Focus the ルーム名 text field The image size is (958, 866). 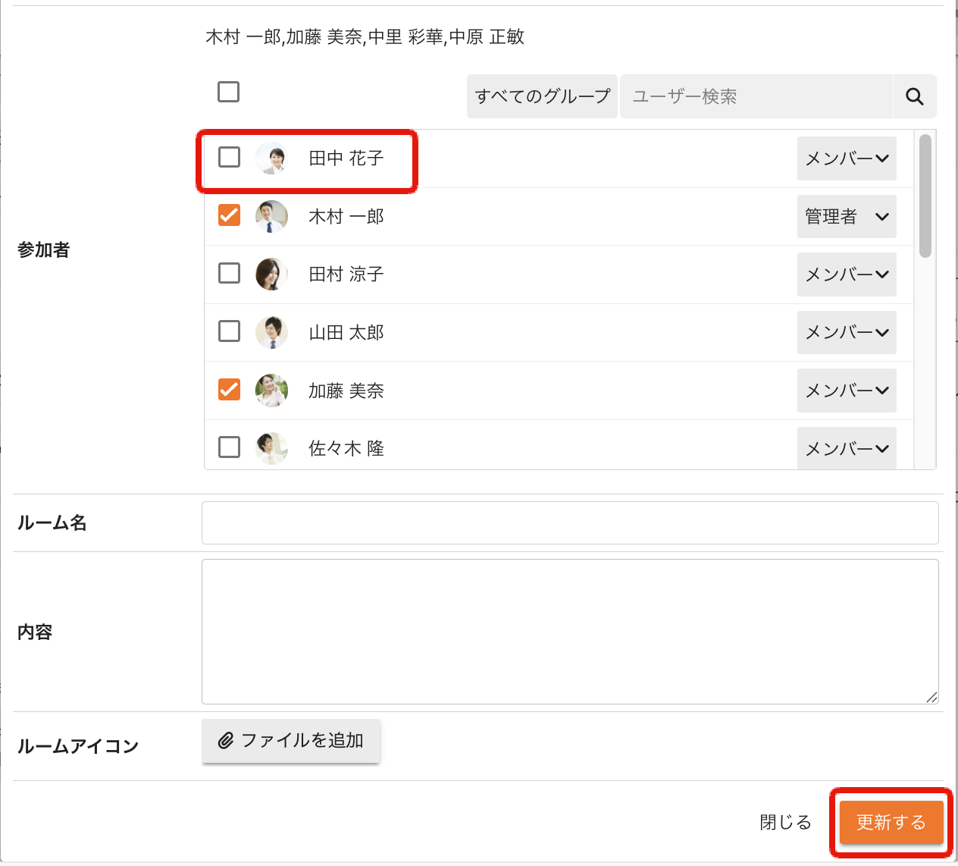(569, 522)
